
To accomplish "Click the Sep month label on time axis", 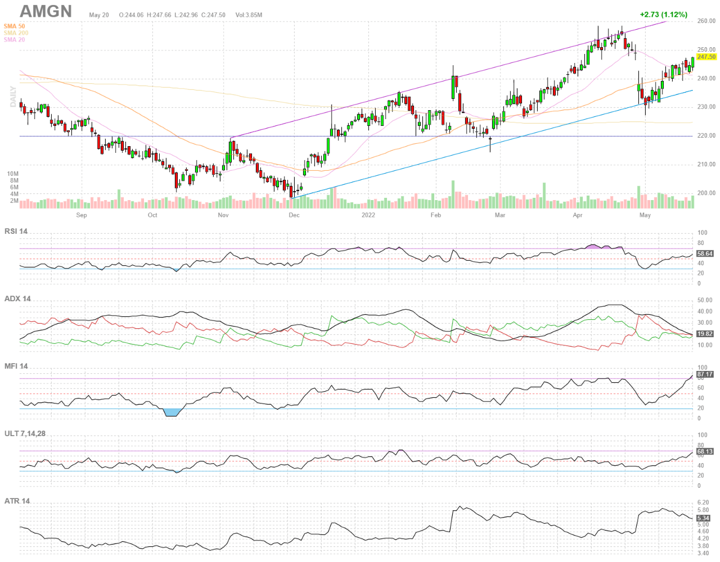I will tap(82, 215).
